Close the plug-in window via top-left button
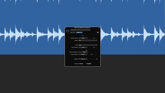Viewport: 165px width, 93px height. coord(66,28)
